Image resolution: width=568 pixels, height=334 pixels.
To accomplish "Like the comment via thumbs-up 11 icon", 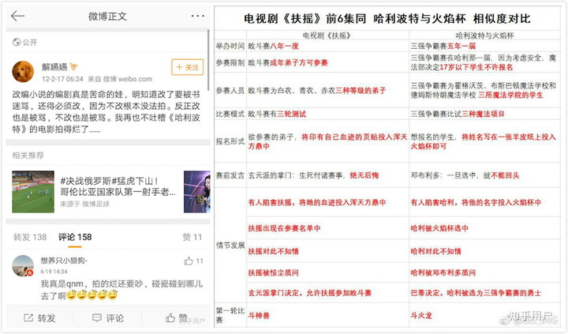I will [x=194, y=261].
